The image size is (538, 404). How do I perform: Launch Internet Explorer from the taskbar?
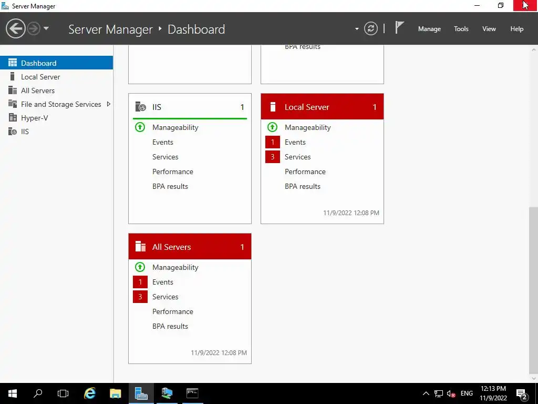coord(90,393)
